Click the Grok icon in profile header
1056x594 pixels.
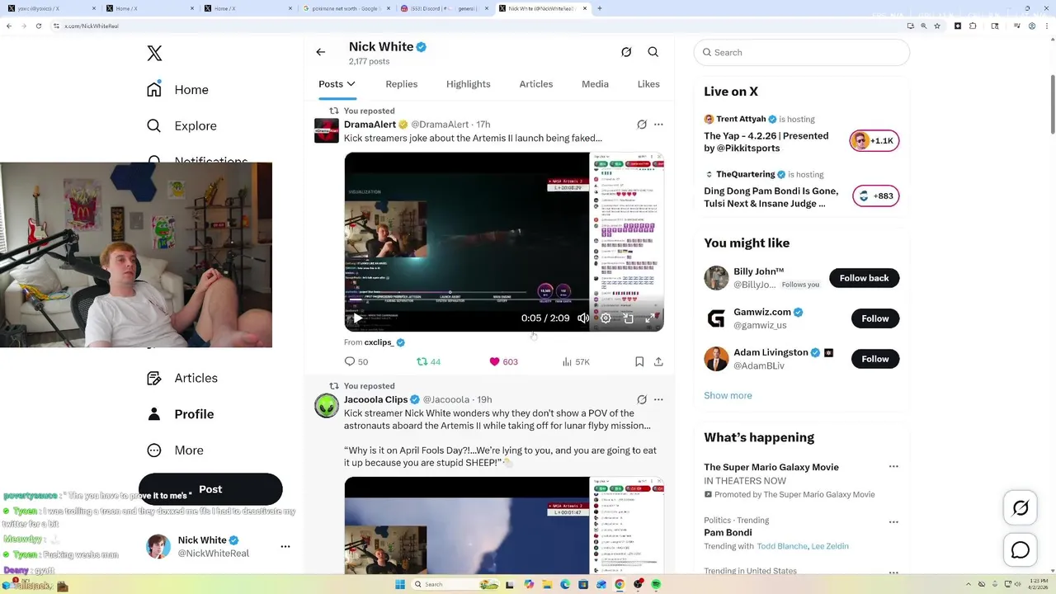tap(626, 52)
